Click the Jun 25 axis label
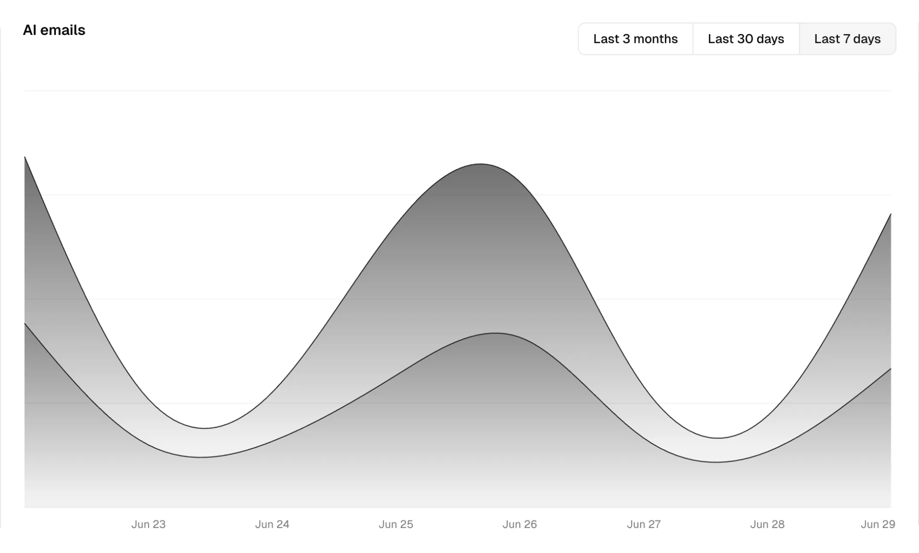Image resolution: width=919 pixels, height=553 pixels. [396, 524]
